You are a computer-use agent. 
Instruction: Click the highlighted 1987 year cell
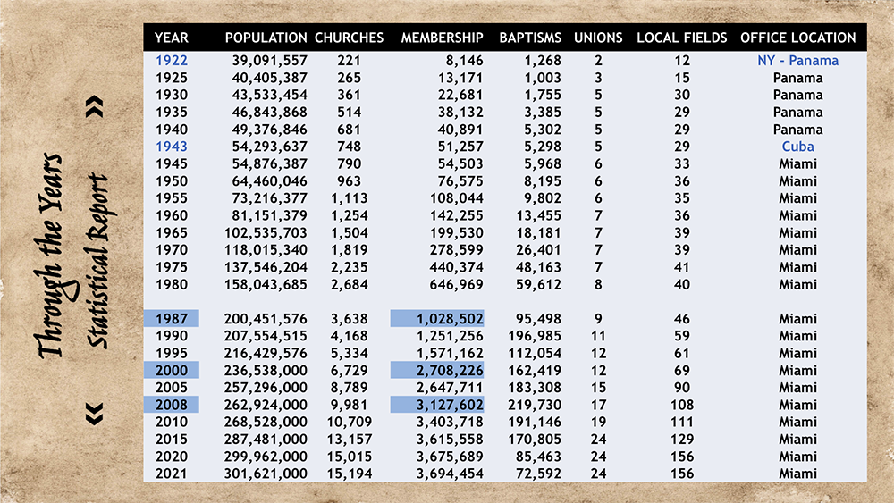pos(172,318)
